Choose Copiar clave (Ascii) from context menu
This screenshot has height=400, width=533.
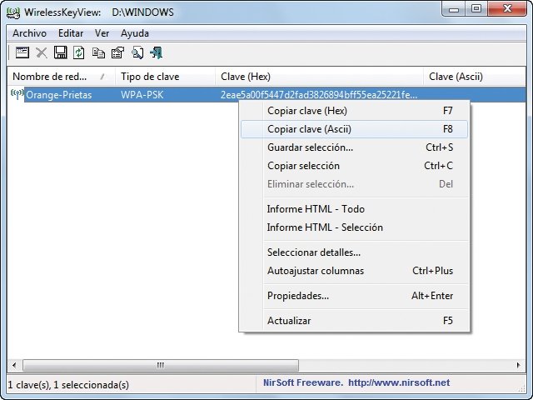point(354,129)
